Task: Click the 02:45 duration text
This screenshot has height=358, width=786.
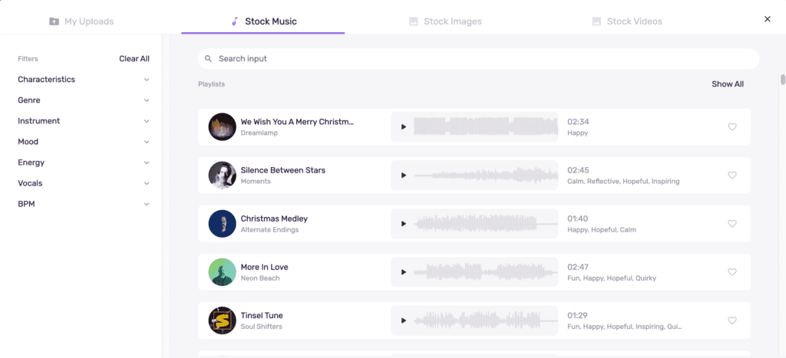Action: coord(578,170)
